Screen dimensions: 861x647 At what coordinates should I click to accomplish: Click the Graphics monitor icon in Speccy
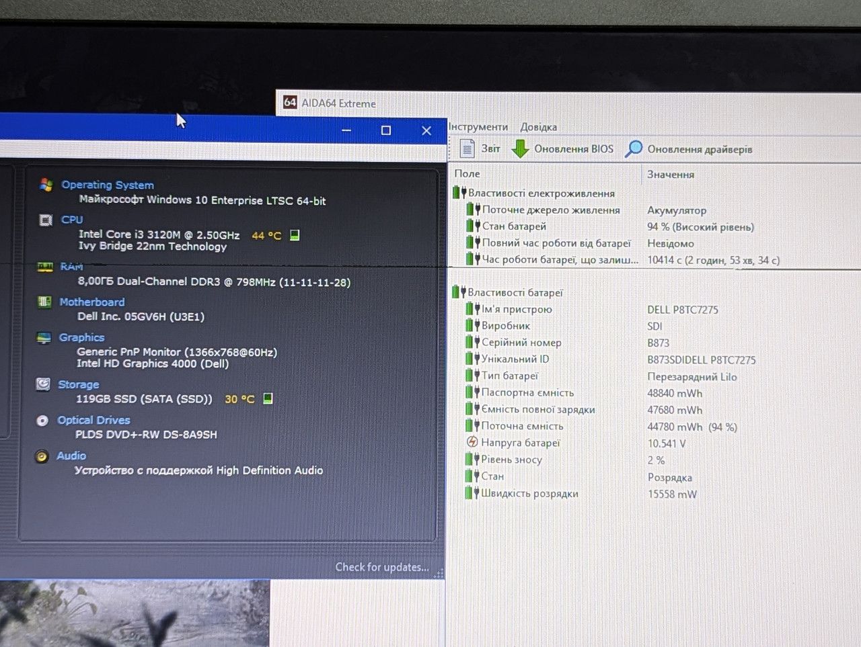pos(44,337)
